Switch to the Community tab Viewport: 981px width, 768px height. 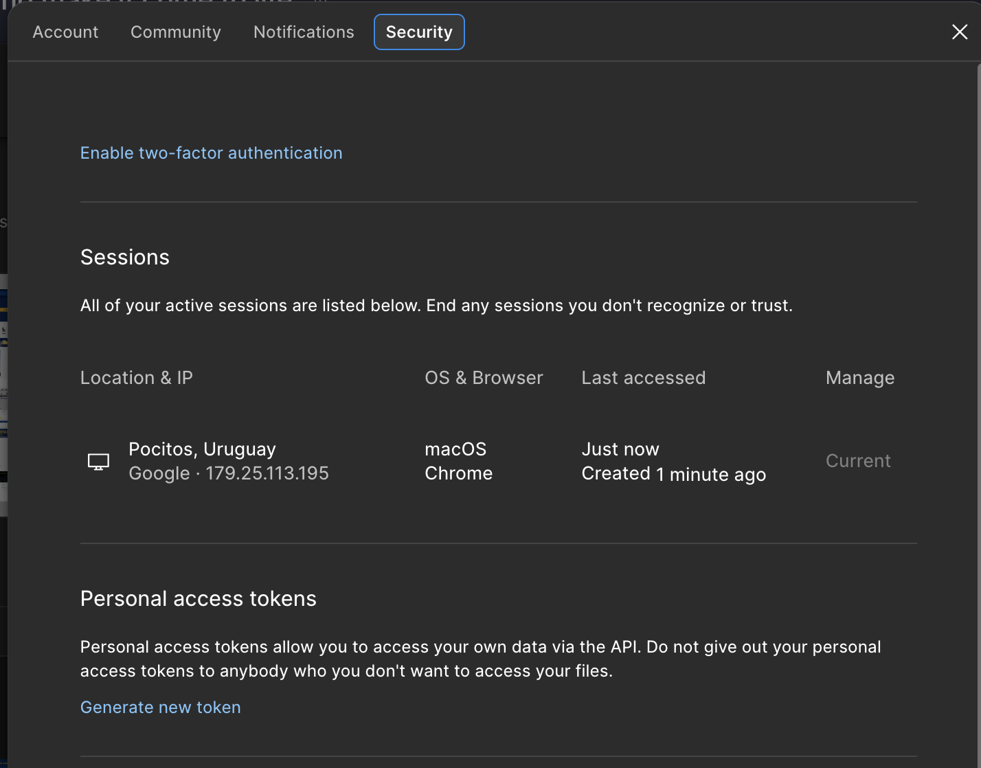(x=175, y=32)
